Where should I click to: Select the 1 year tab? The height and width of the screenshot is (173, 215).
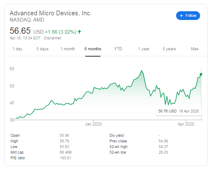[x=144, y=49]
